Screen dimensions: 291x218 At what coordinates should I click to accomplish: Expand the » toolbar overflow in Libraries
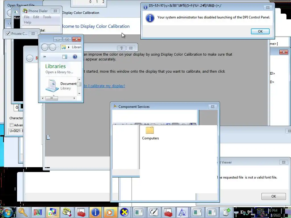pyautogui.click(x=45, y=56)
